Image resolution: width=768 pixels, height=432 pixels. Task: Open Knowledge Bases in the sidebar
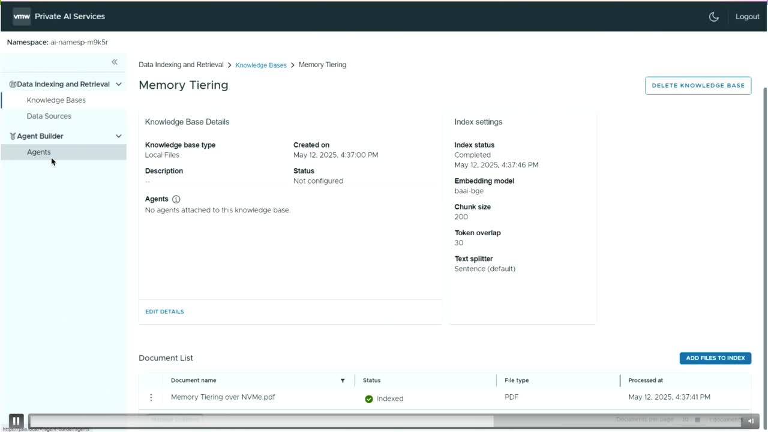pyautogui.click(x=56, y=100)
